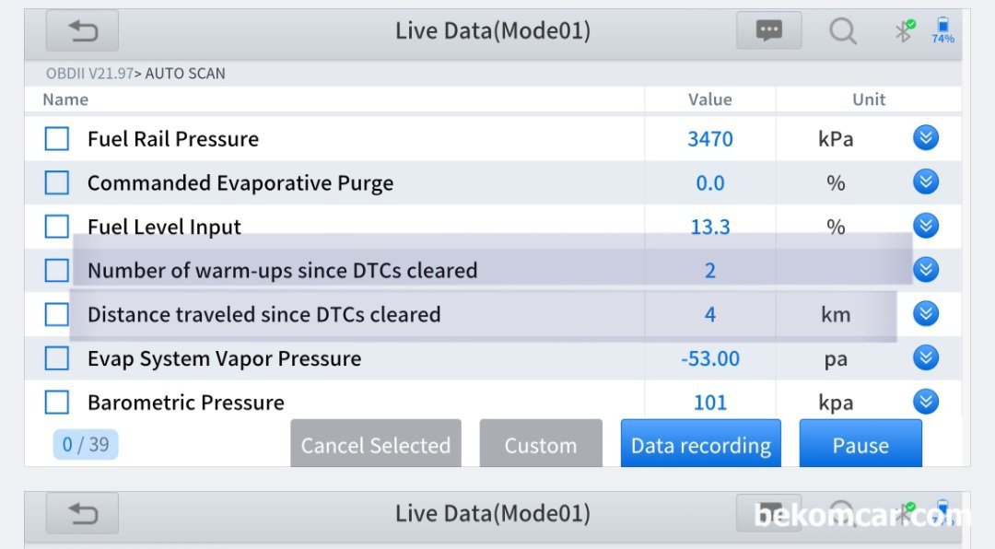Expand Fuel Level Input chevron
The width and height of the screenshot is (995, 549).
click(926, 226)
